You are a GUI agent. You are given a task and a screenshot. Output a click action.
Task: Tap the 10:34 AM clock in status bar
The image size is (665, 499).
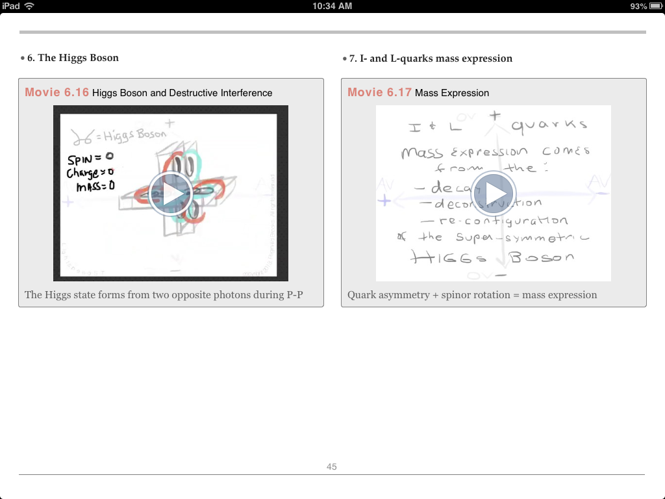pyautogui.click(x=332, y=6)
